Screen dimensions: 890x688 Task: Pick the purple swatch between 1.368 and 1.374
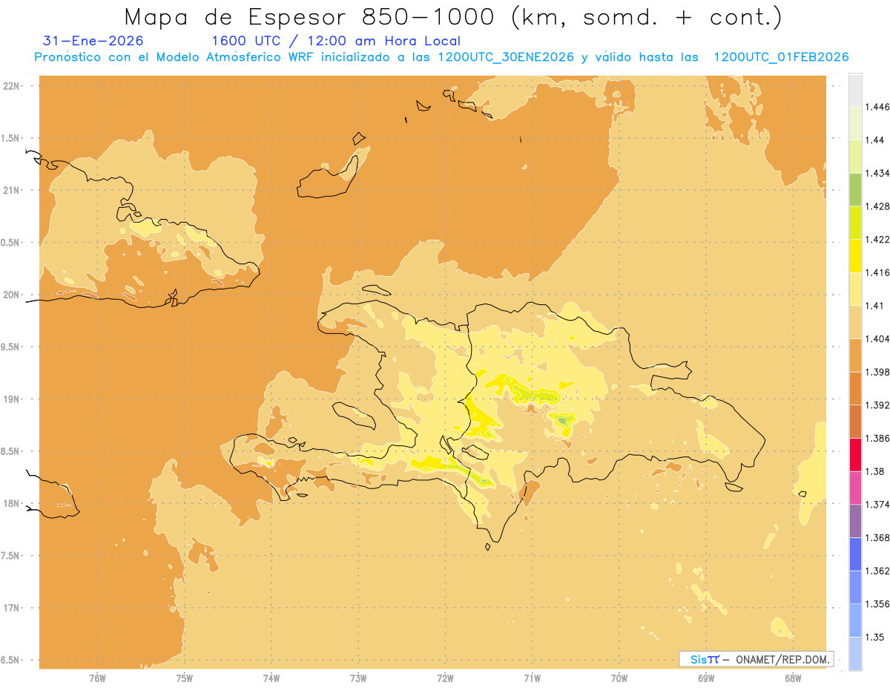click(x=855, y=520)
